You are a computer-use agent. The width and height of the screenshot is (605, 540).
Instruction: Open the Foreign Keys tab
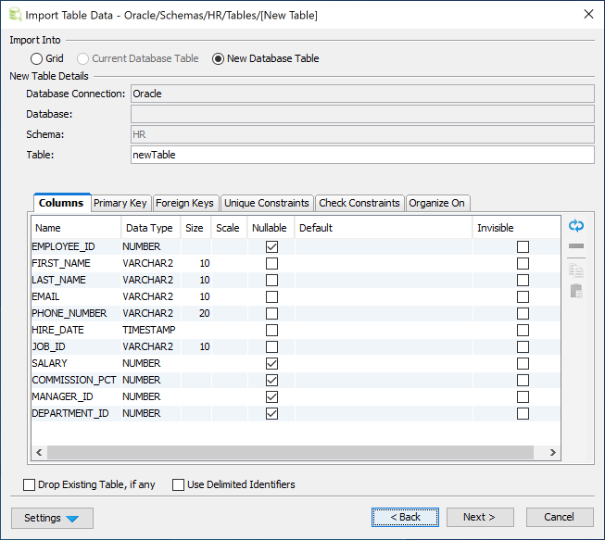click(x=184, y=203)
